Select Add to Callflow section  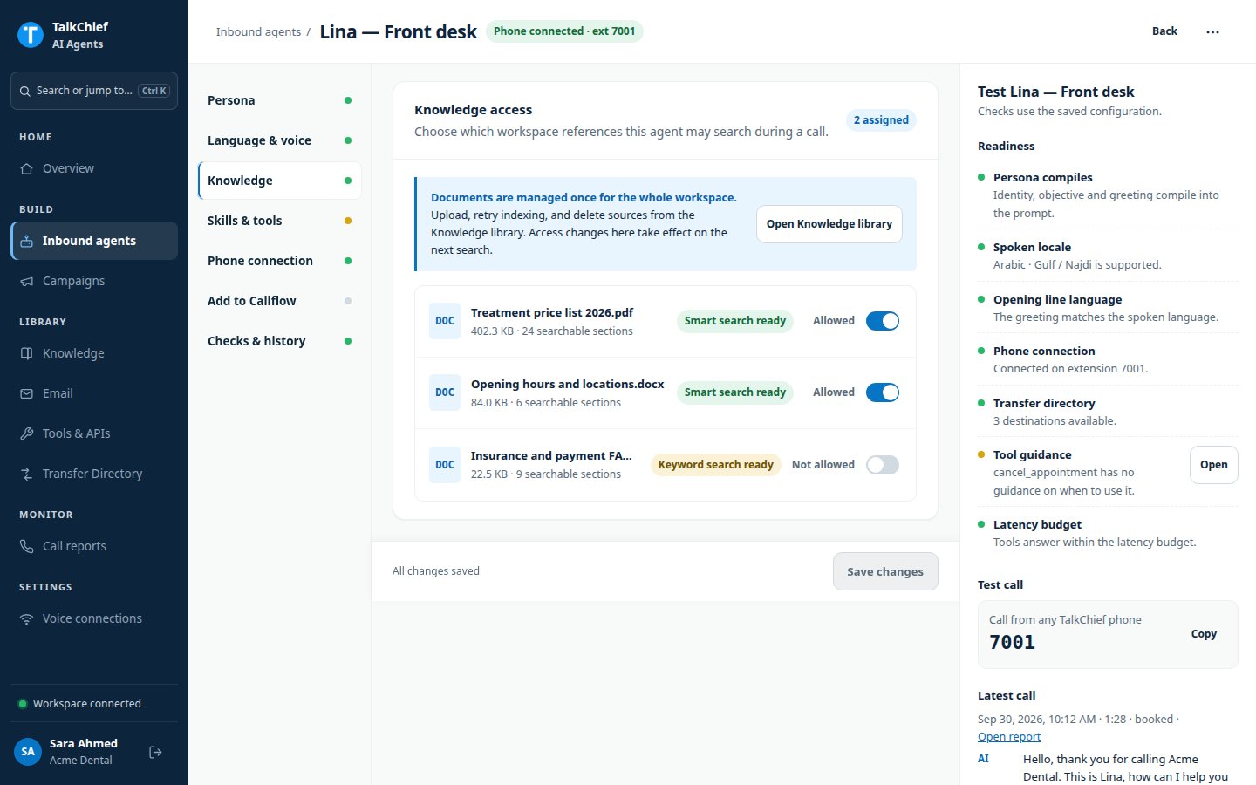280,301
